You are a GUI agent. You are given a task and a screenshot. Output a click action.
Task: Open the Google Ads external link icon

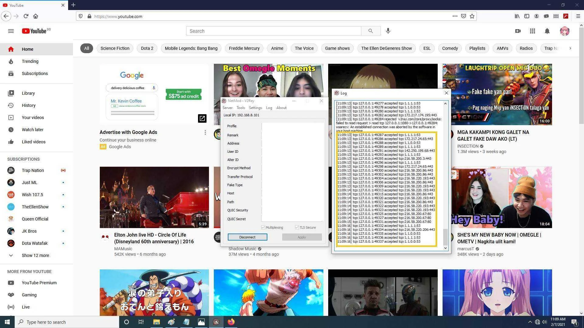[x=202, y=118]
